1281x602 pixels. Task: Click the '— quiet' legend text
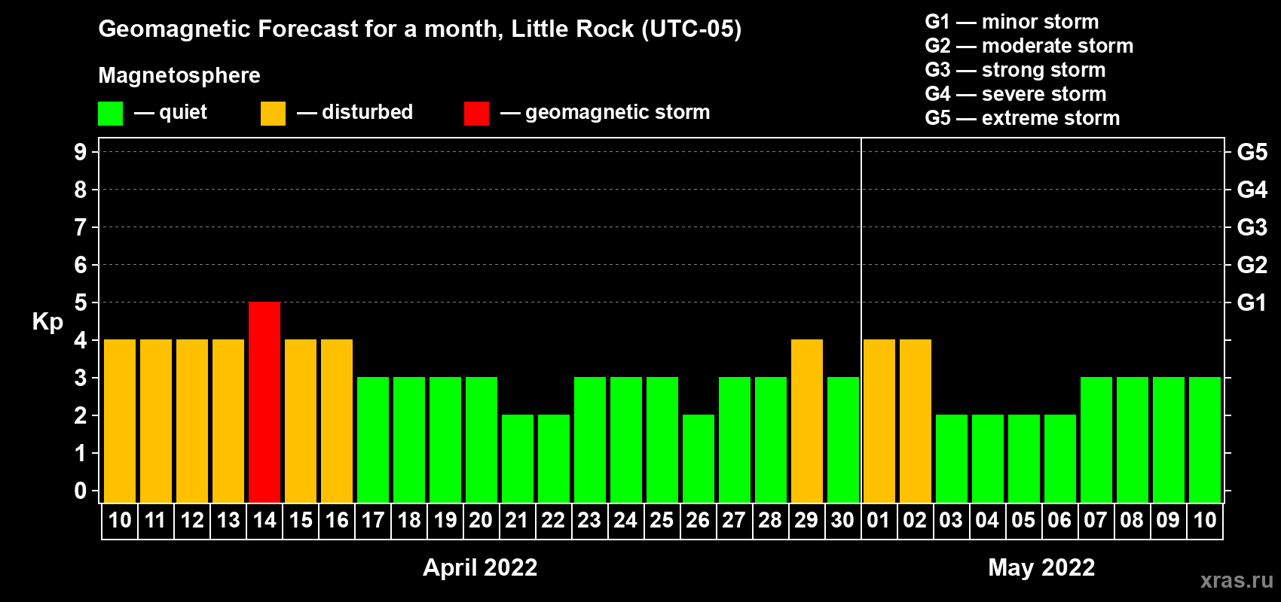tap(170, 113)
